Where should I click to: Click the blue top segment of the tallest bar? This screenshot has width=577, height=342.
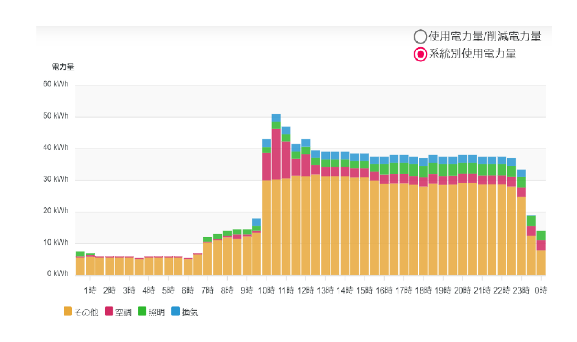[x=276, y=118]
